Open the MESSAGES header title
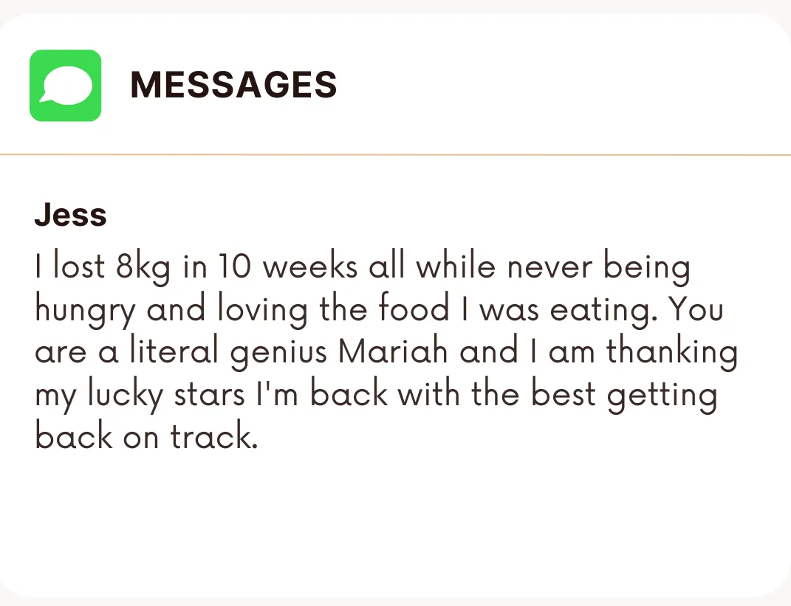This screenshot has height=606, width=791. (x=233, y=85)
